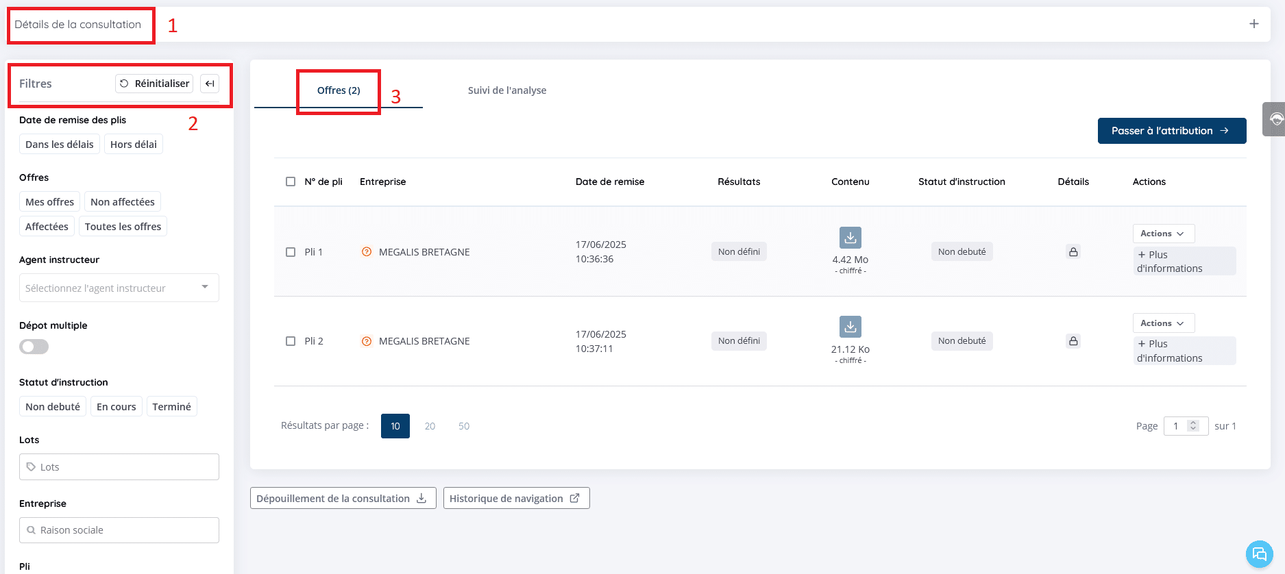The image size is (1285, 574).
Task: Open the chat bubble icon
Action: (x=1259, y=554)
